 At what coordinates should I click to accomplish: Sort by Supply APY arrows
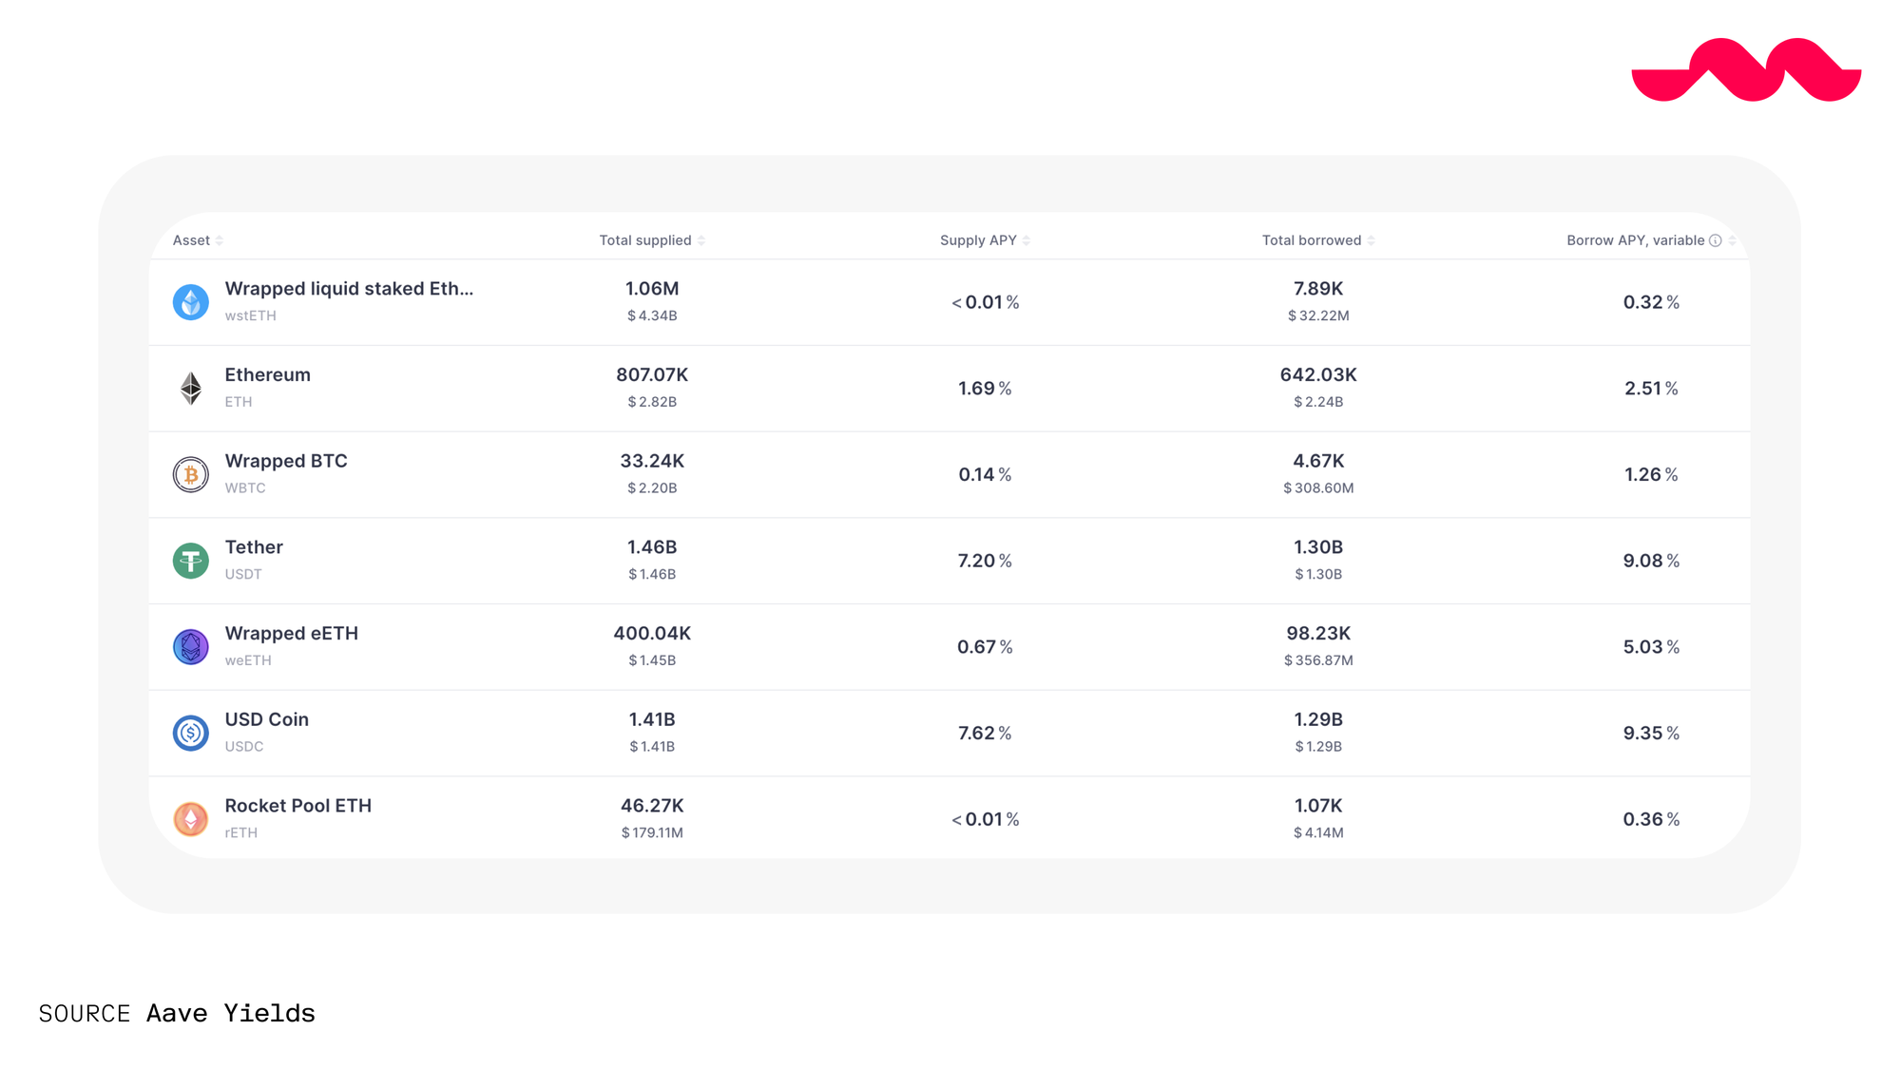coord(1027,240)
